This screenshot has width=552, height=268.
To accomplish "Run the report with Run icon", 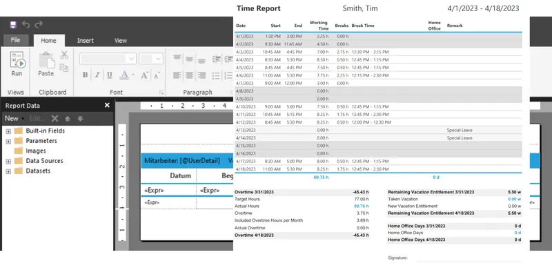I will point(17,64).
